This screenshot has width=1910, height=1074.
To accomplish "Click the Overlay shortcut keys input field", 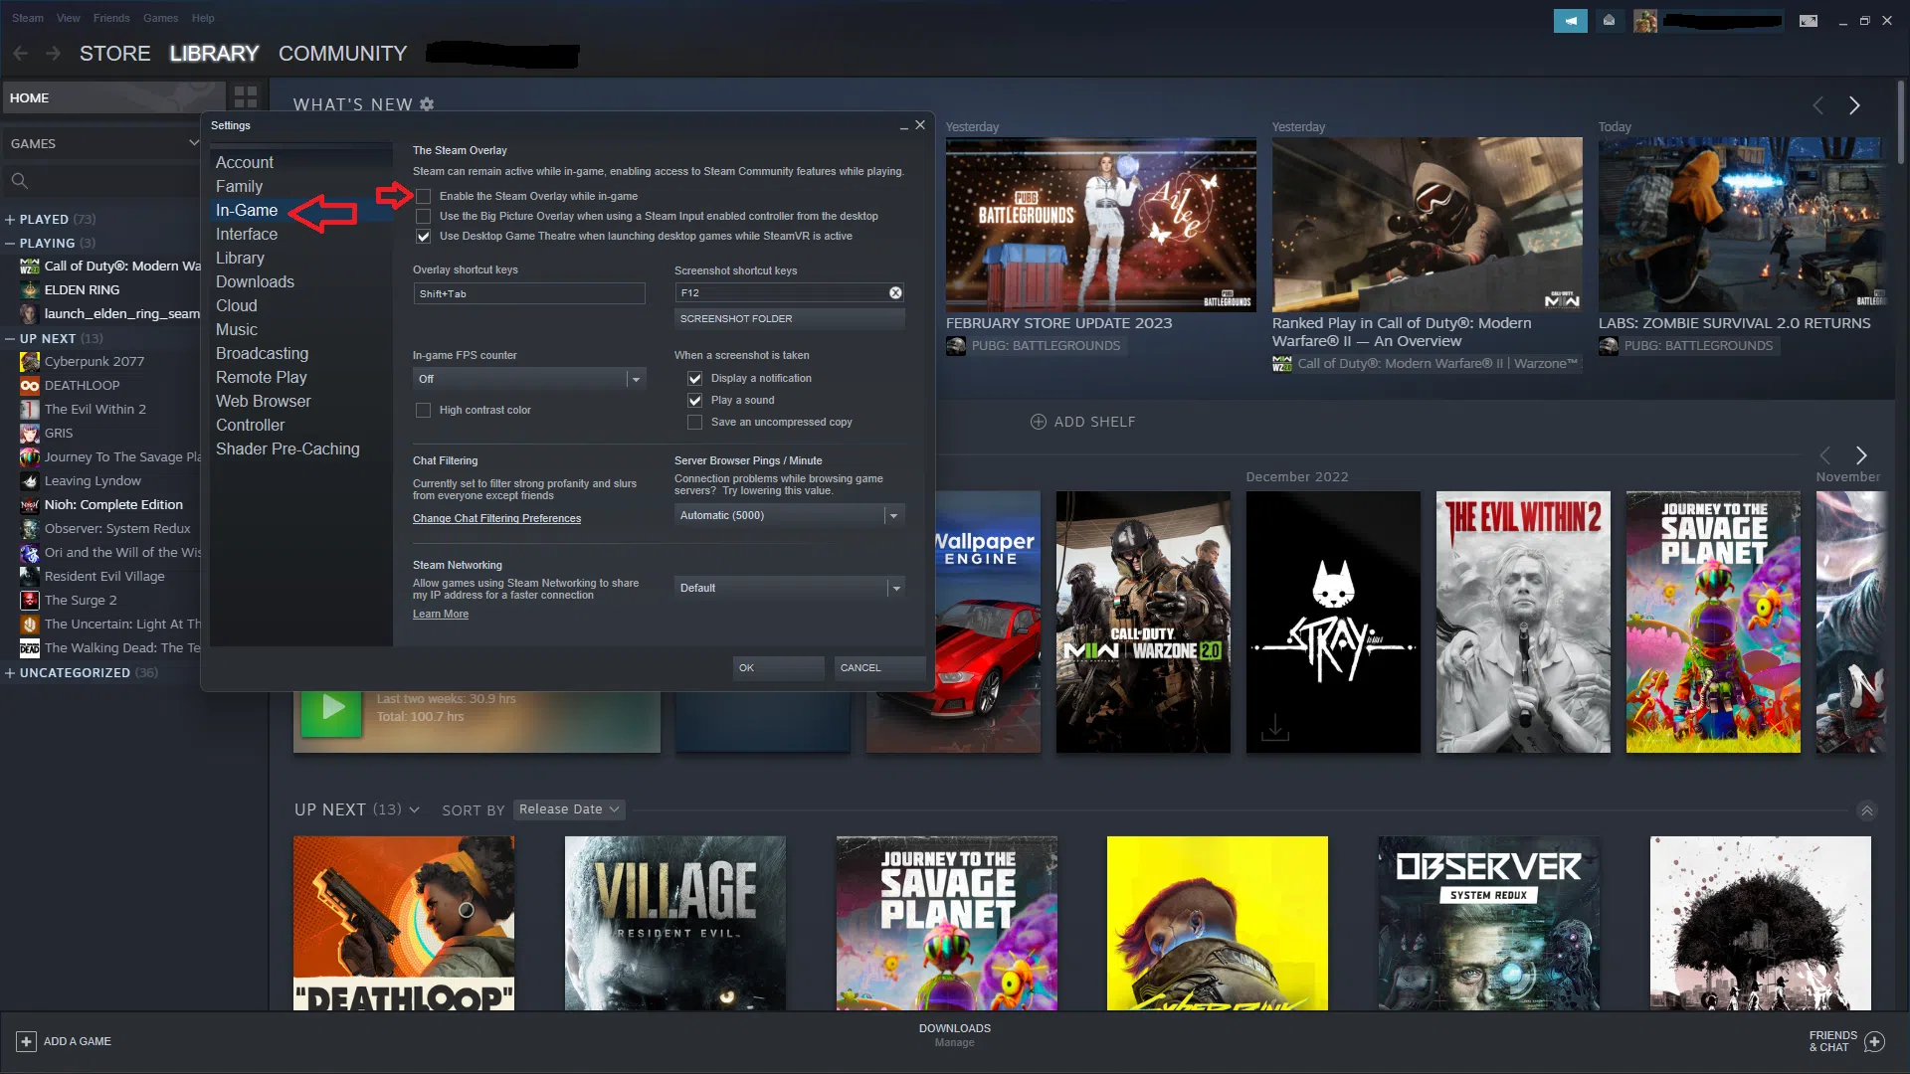I will [528, 293].
